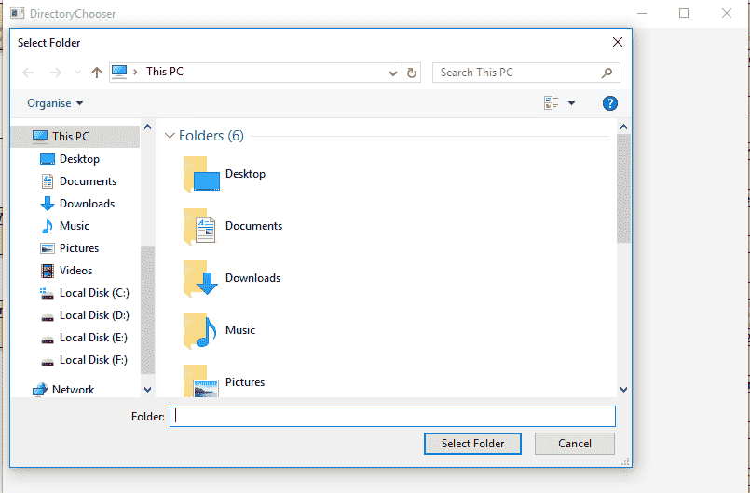Select the Pictures folder icon in file list

(201, 380)
